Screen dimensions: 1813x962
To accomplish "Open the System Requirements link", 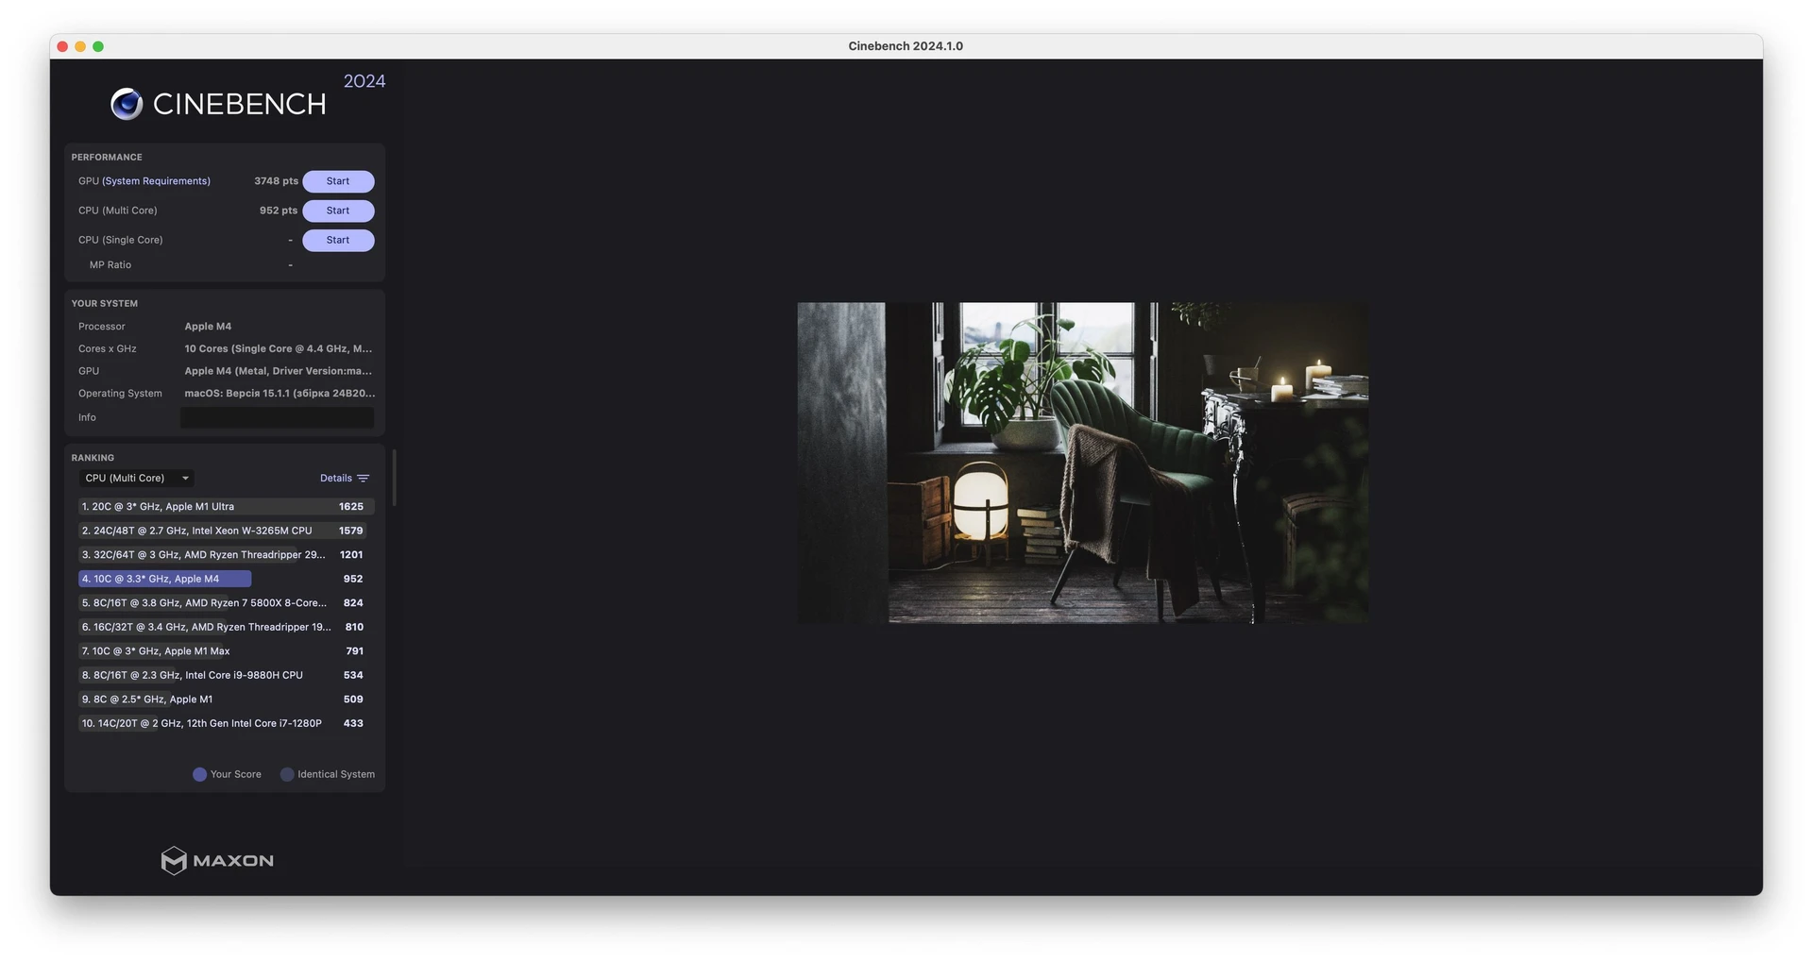I will tap(156, 181).
